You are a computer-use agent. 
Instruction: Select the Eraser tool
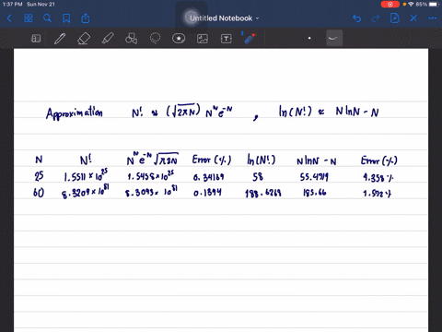[84, 39]
